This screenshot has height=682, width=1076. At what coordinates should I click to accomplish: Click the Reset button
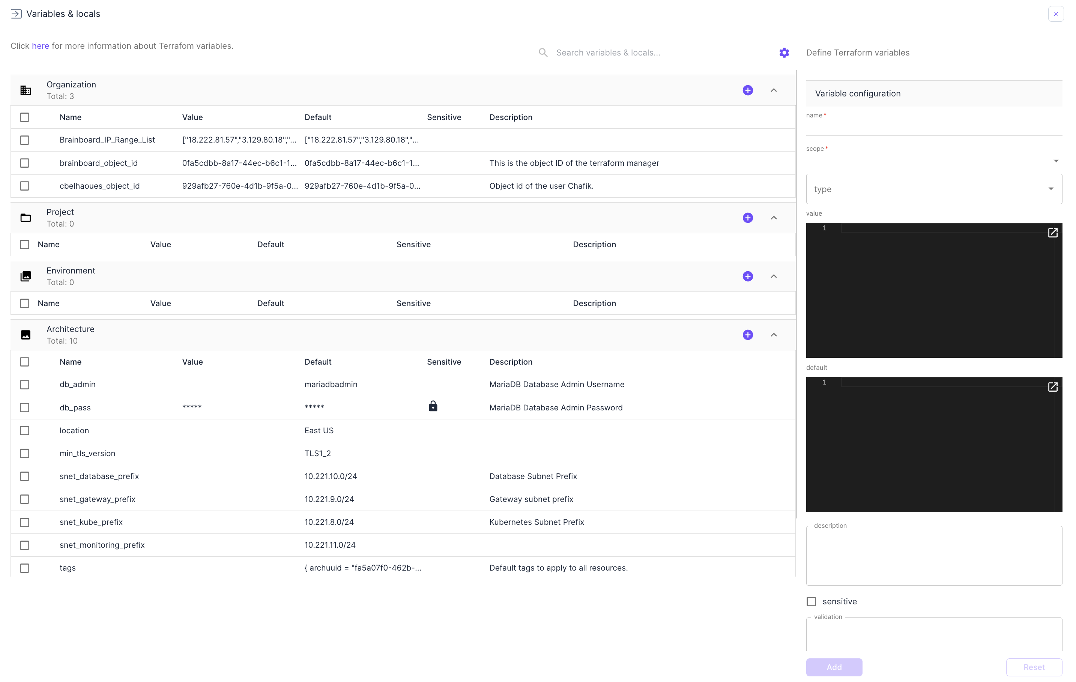click(x=1034, y=667)
